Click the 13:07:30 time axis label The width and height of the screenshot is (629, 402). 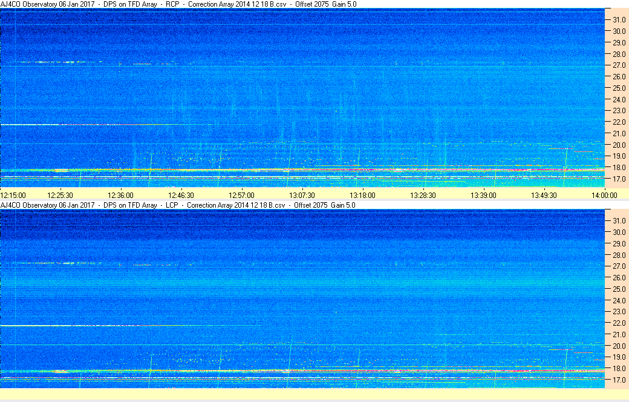coord(302,195)
